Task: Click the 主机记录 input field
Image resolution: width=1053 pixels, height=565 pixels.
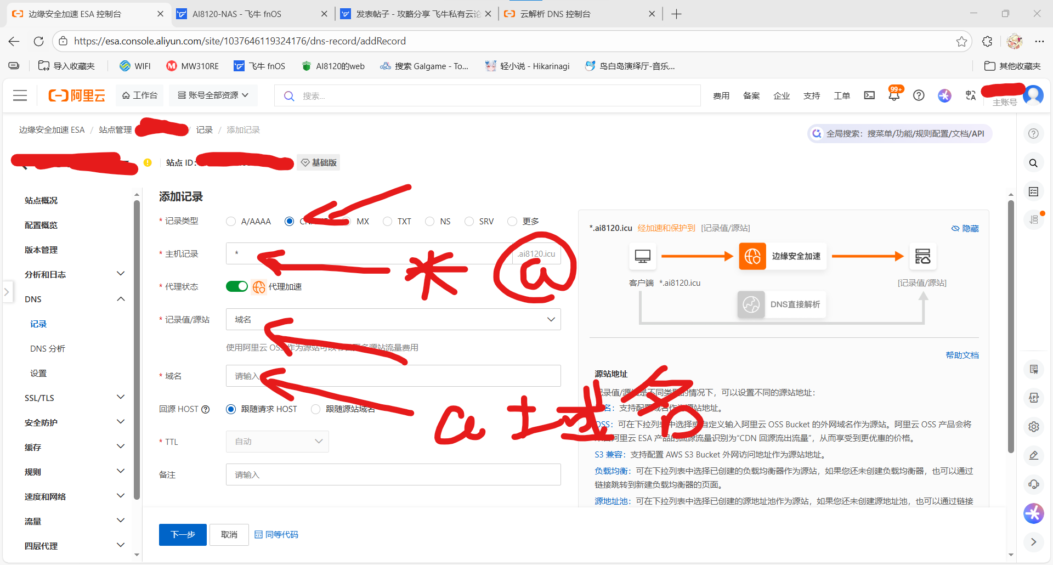Action: tap(370, 253)
